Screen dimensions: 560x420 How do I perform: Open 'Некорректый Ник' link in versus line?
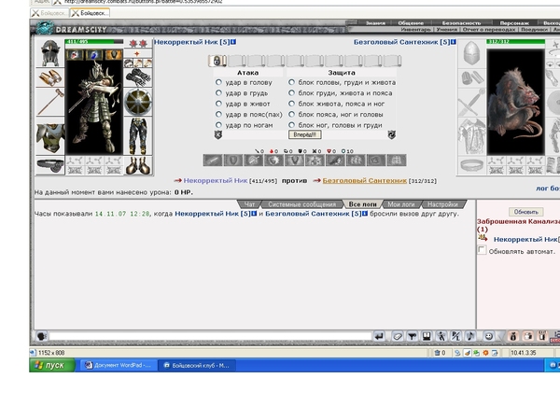(x=216, y=181)
